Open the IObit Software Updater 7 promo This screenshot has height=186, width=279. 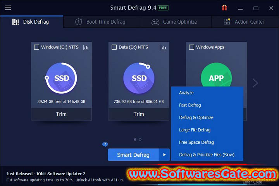46,174
